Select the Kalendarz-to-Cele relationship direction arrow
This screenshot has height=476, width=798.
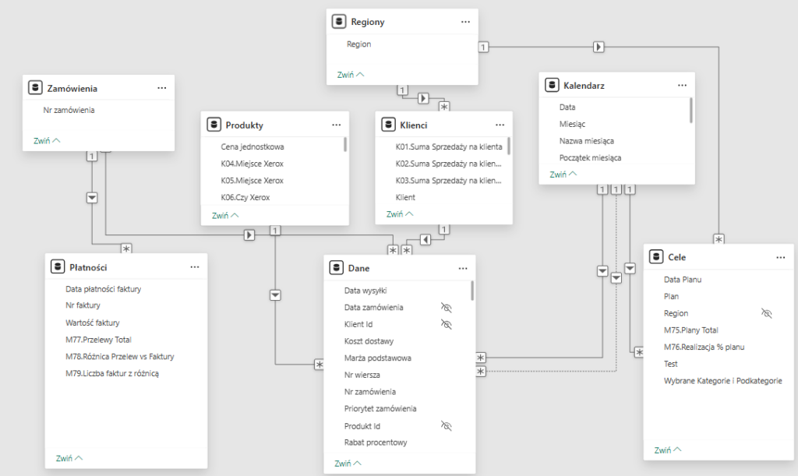630,268
